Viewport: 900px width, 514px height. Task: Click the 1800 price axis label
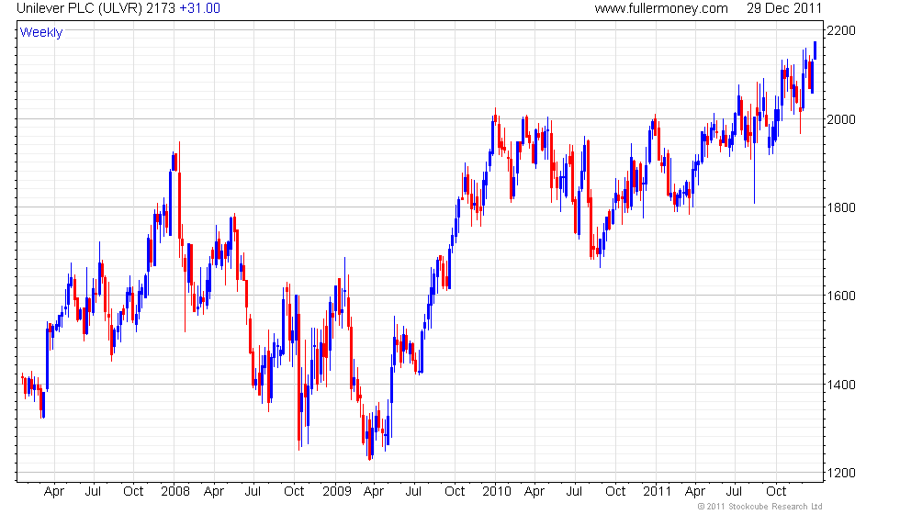(841, 207)
